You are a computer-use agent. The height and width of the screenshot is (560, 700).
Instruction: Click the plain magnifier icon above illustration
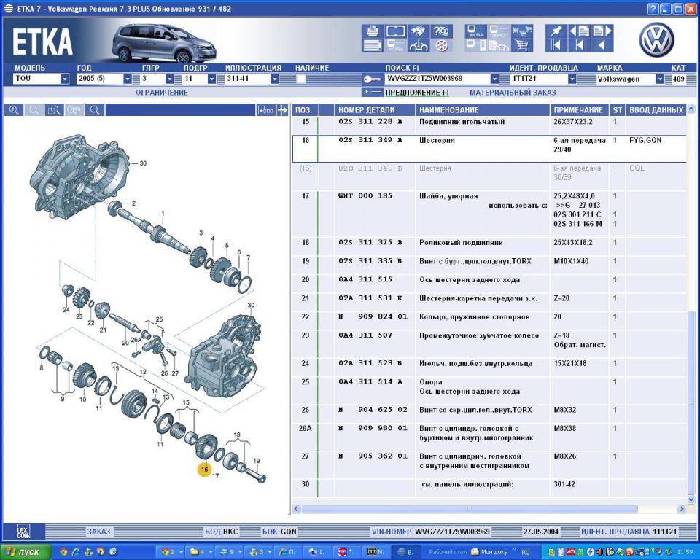(95, 110)
